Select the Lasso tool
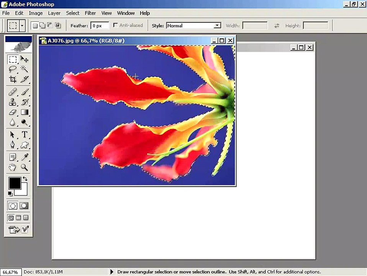Screen dimensions: 367x276 pyautogui.click(x=13, y=69)
